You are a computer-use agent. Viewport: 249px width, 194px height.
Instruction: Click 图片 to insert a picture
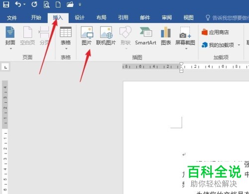[x=87, y=36]
